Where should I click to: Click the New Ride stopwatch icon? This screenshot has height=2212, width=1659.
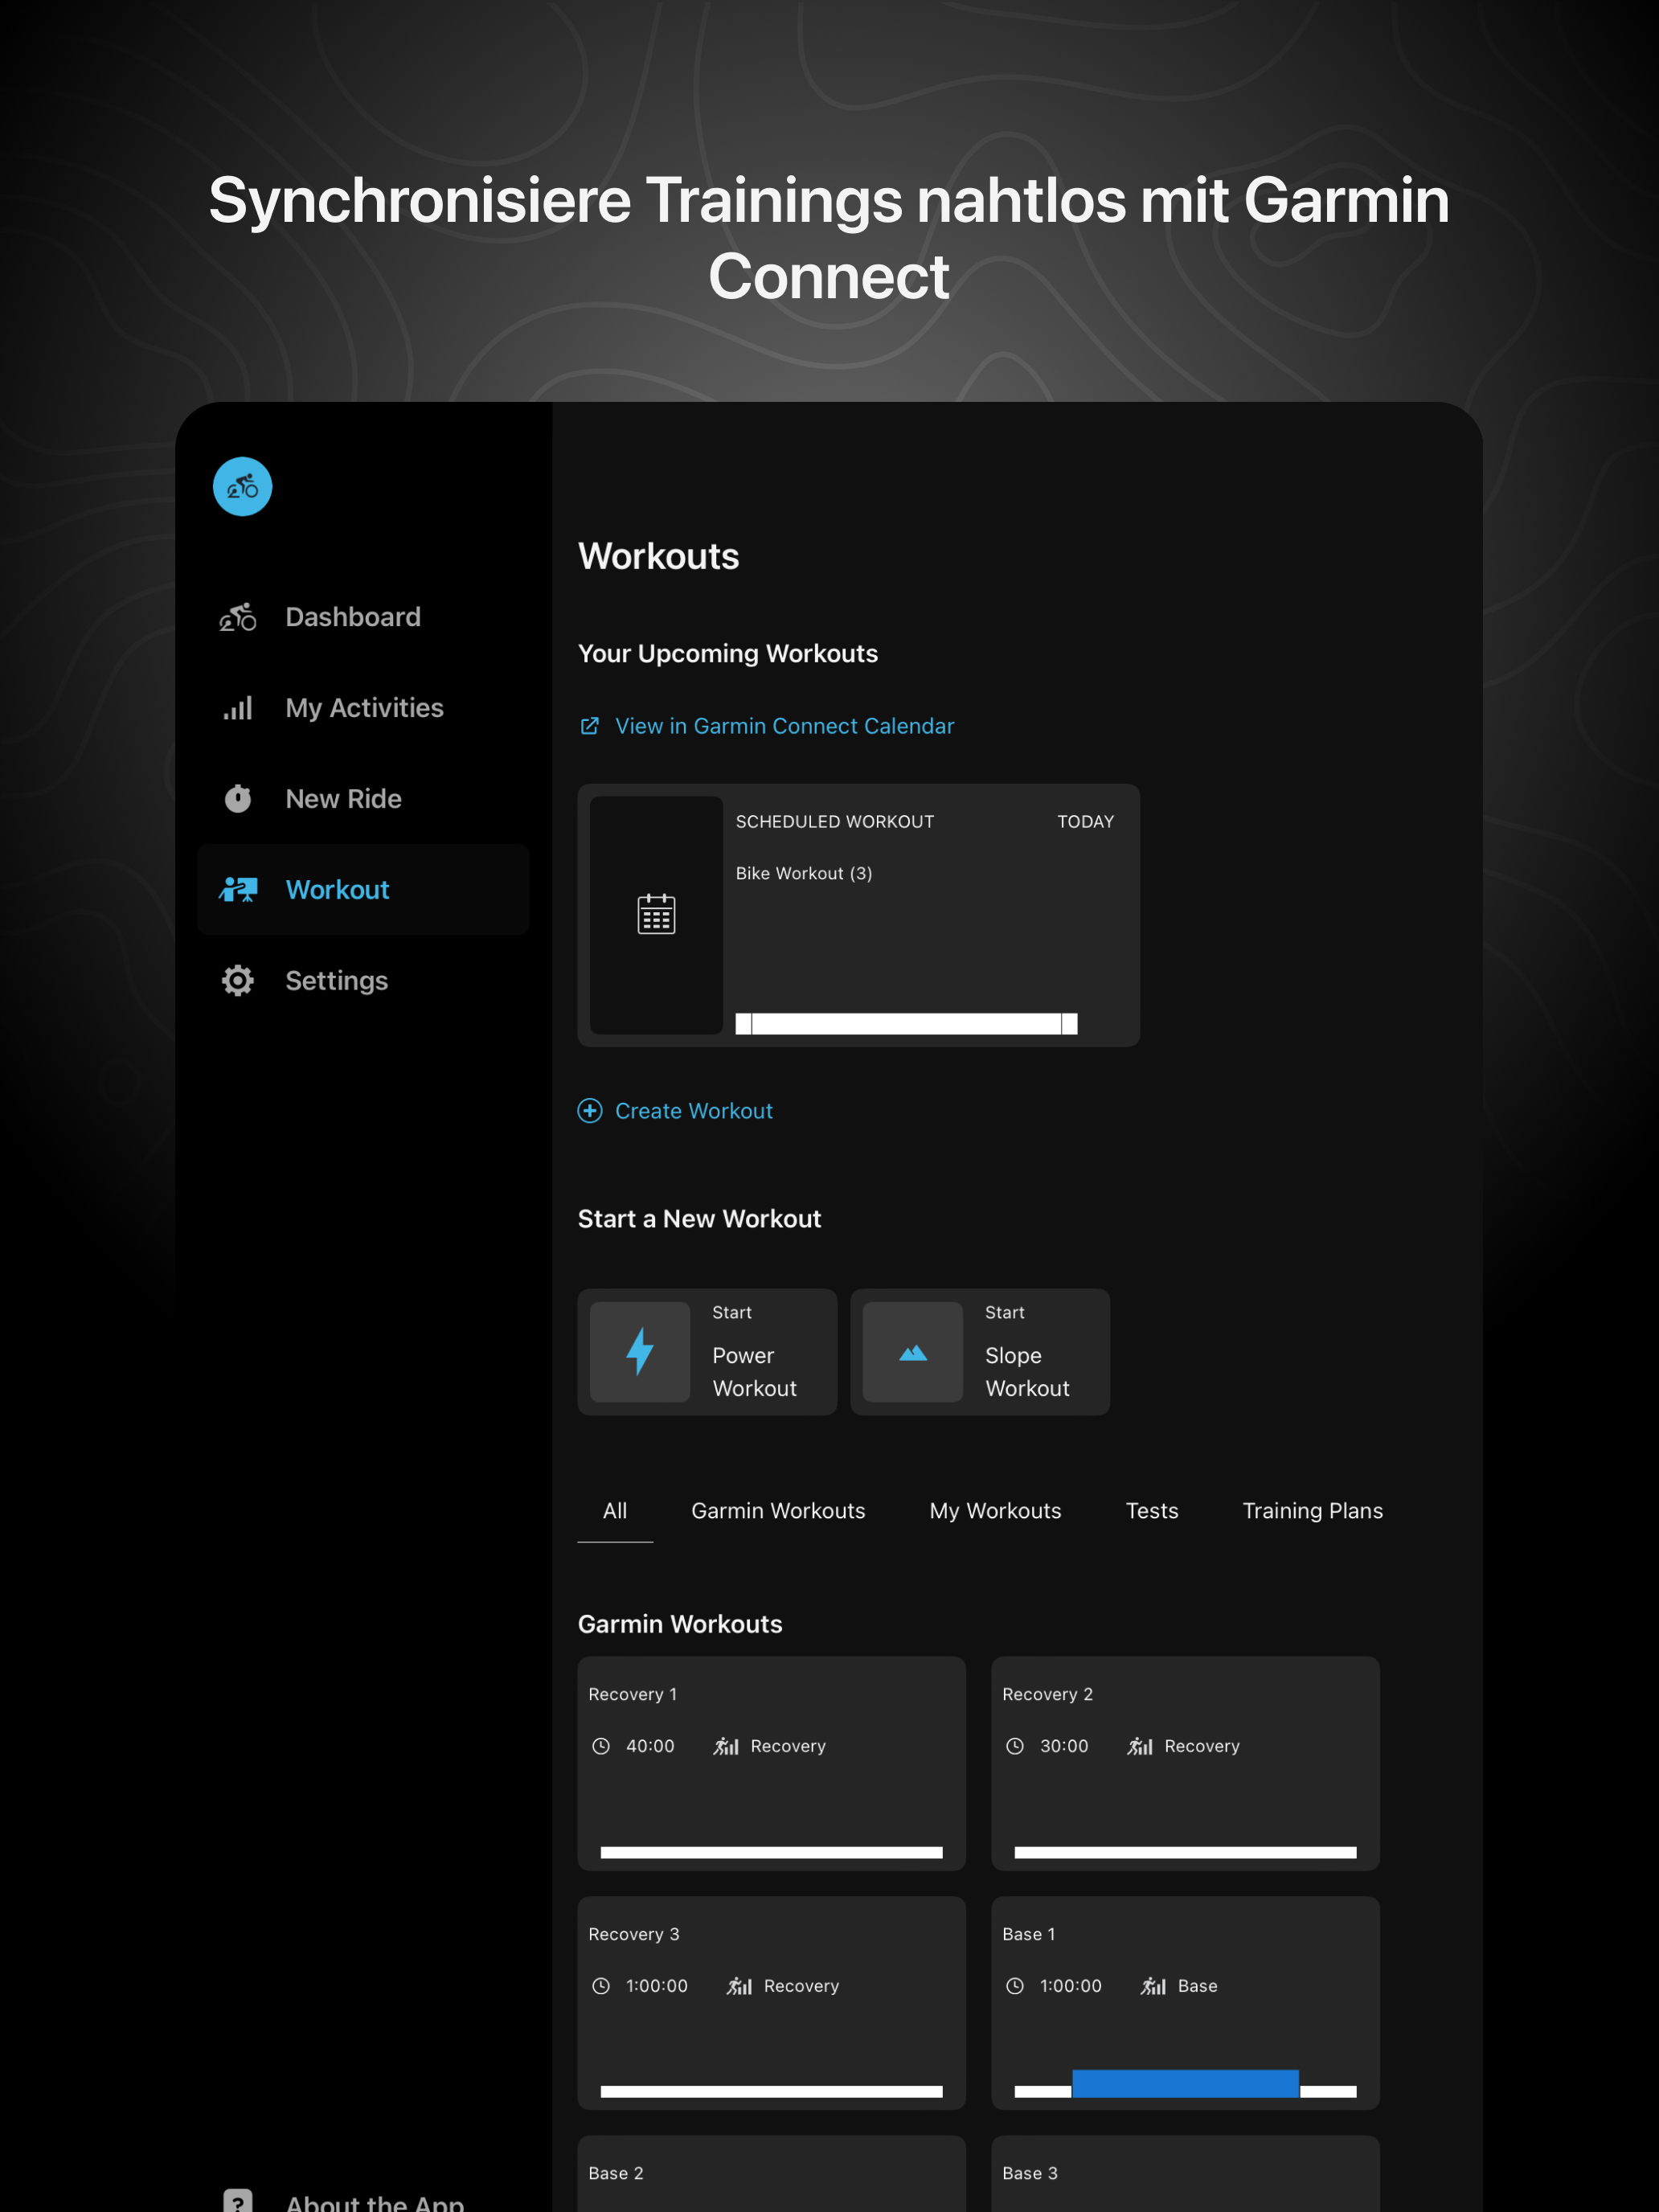pyautogui.click(x=237, y=798)
